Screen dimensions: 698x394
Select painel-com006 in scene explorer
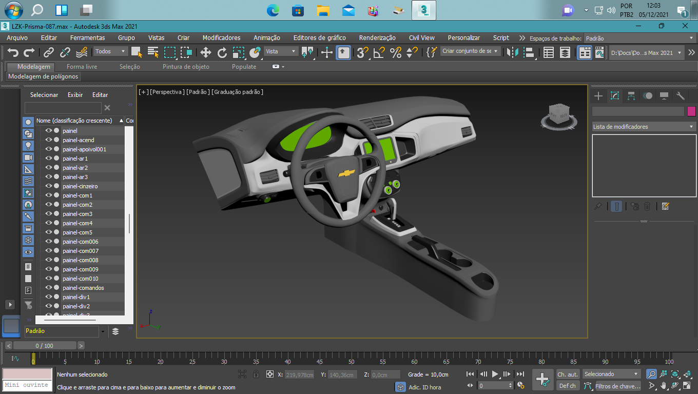click(x=81, y=242)
